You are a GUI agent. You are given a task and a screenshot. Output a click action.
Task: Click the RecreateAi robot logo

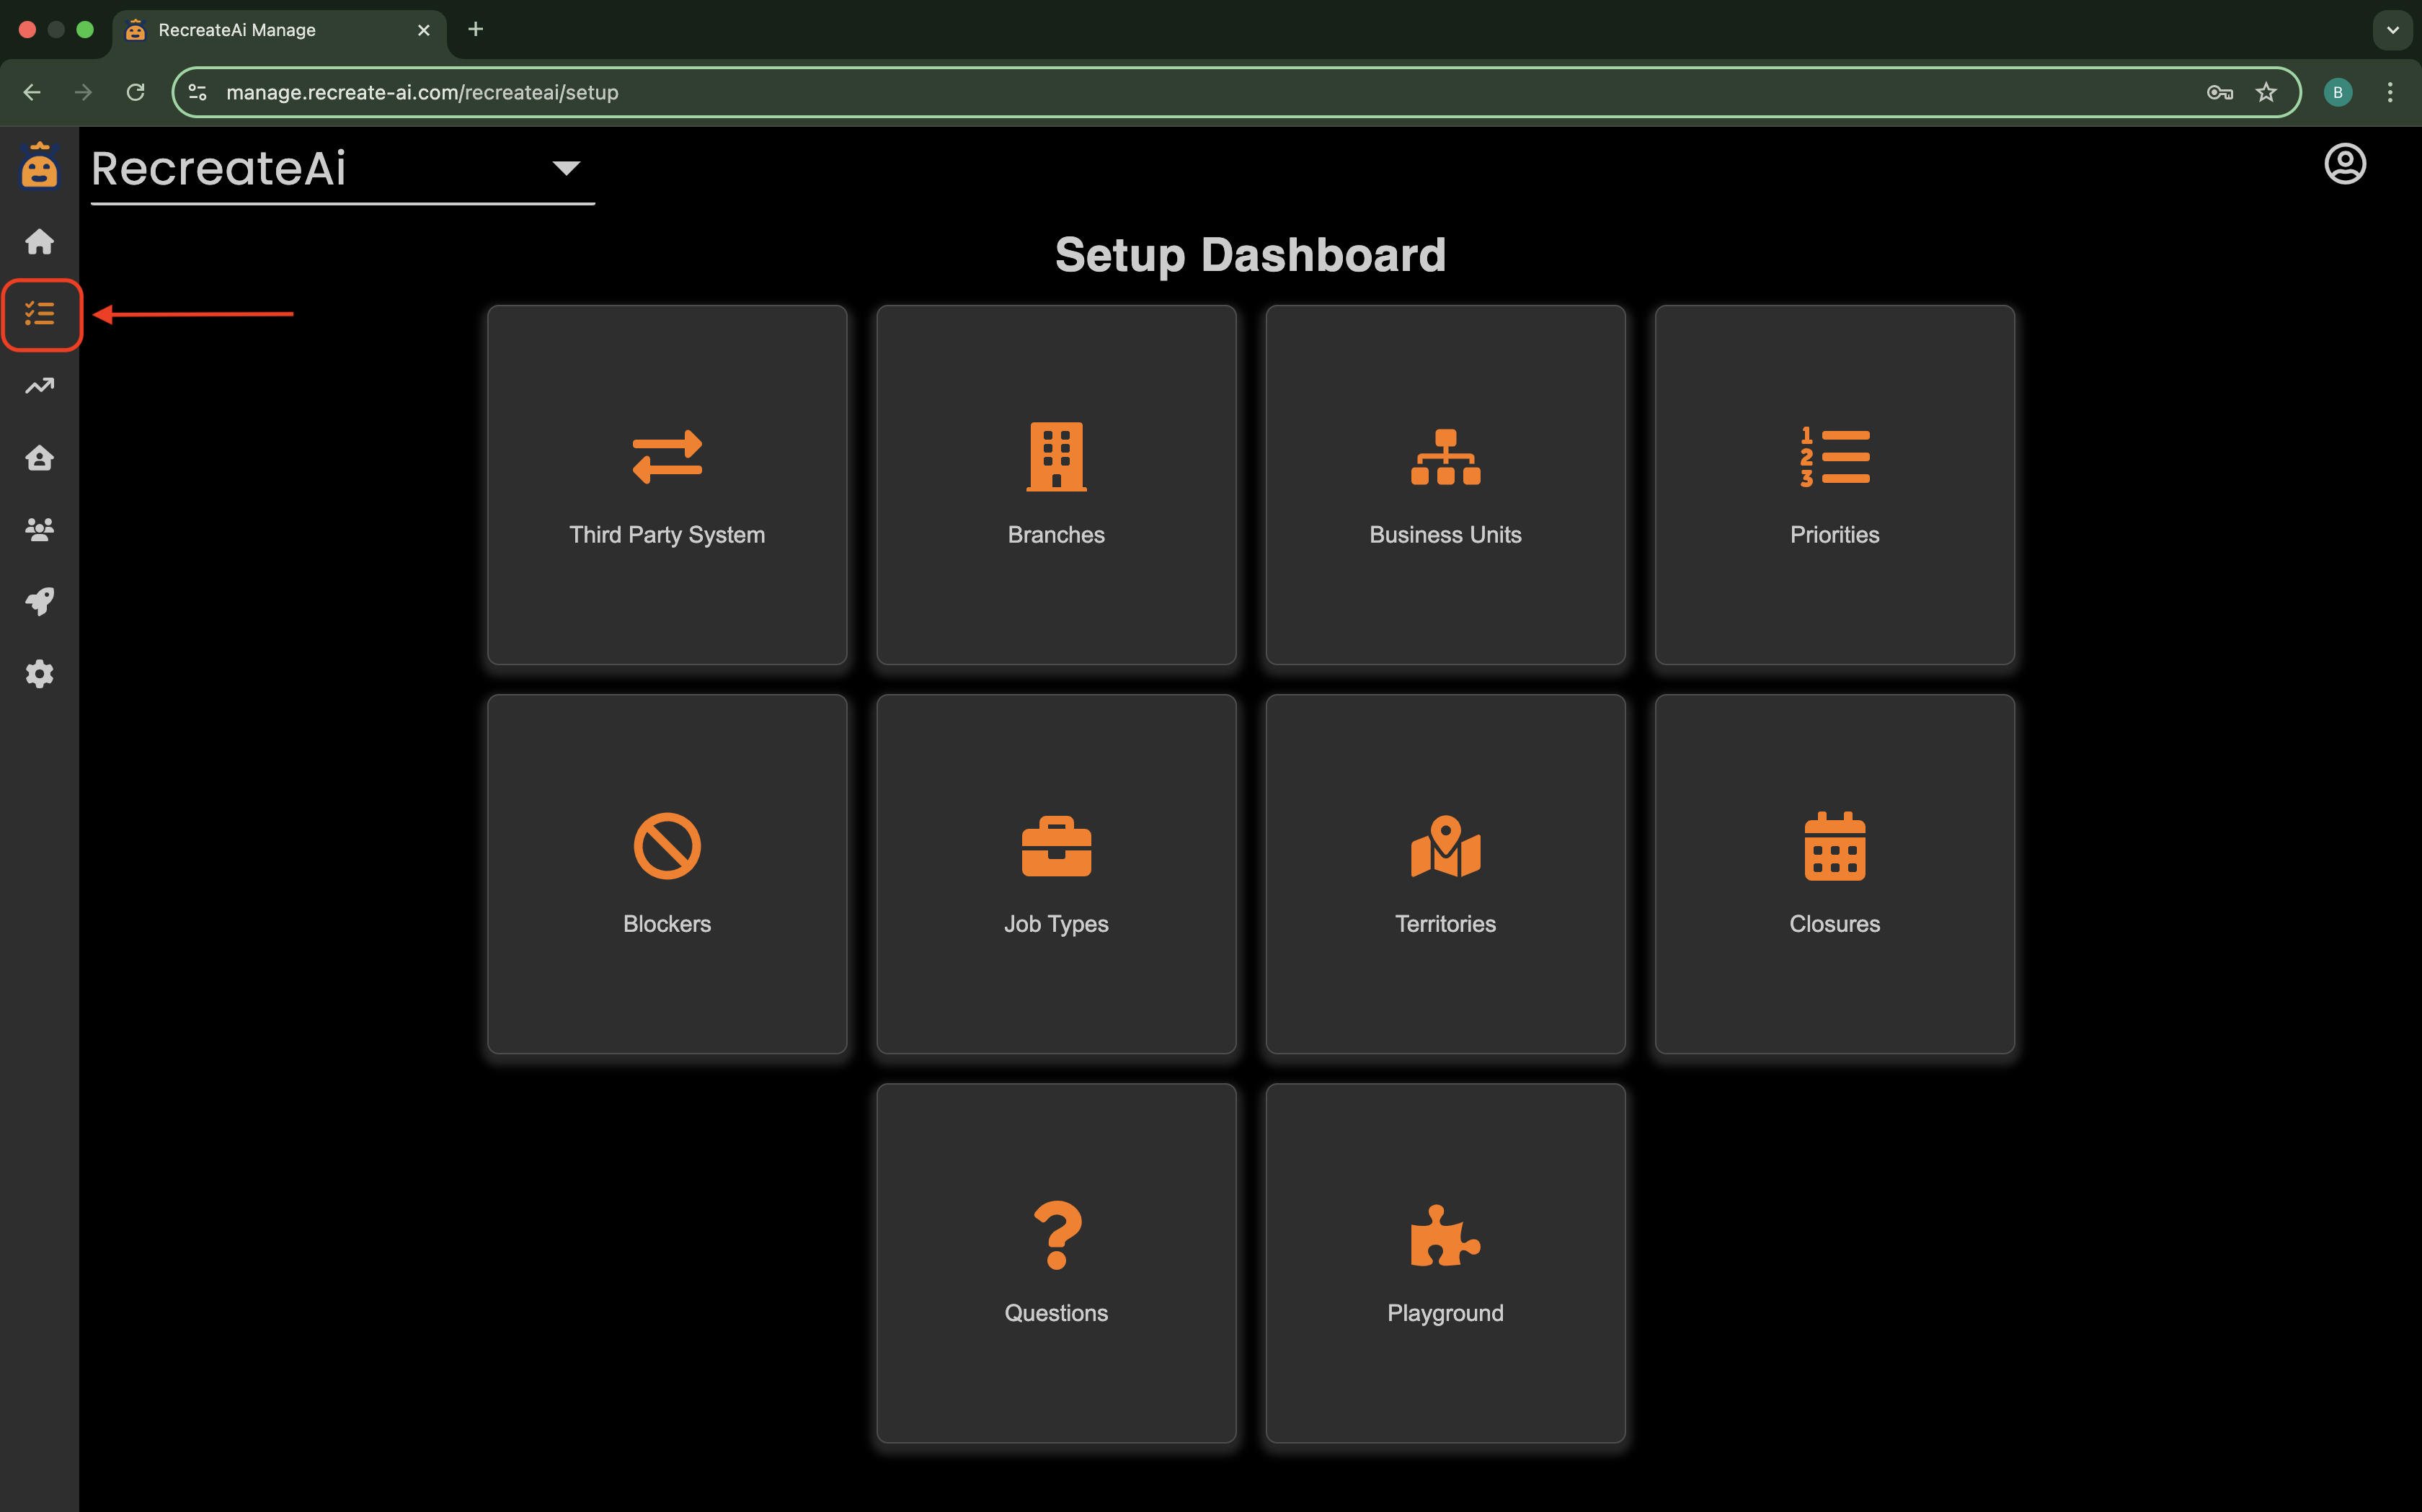coord(40,165)
